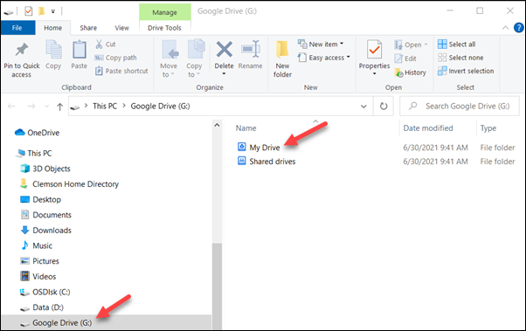The height and width of the screenshot is (331, 526).
Task: Open OneDrive in navigation pane
Action: coord(37,133)
